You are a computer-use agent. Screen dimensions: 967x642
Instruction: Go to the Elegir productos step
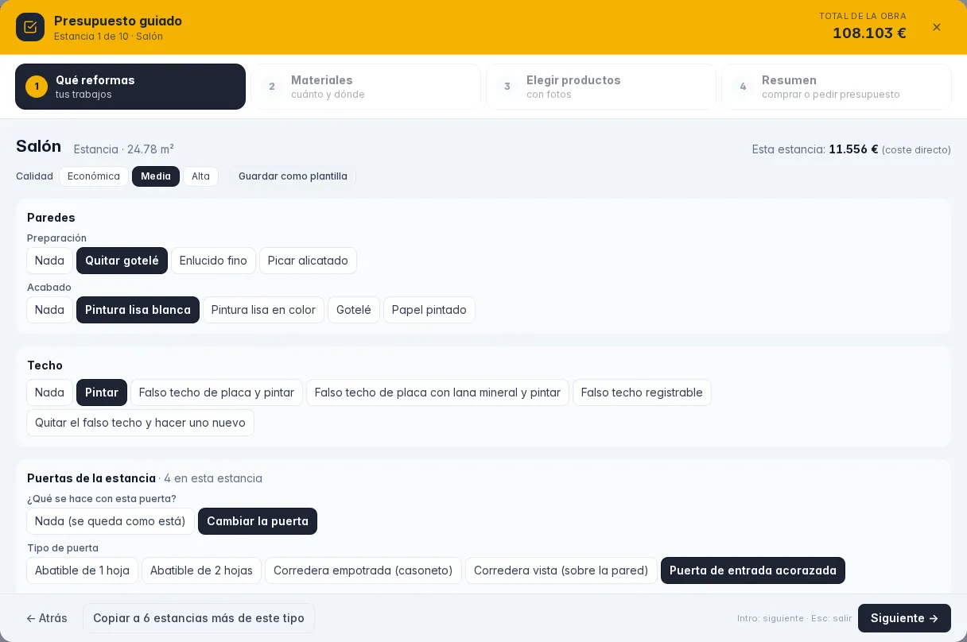click(x=601, y=87)
